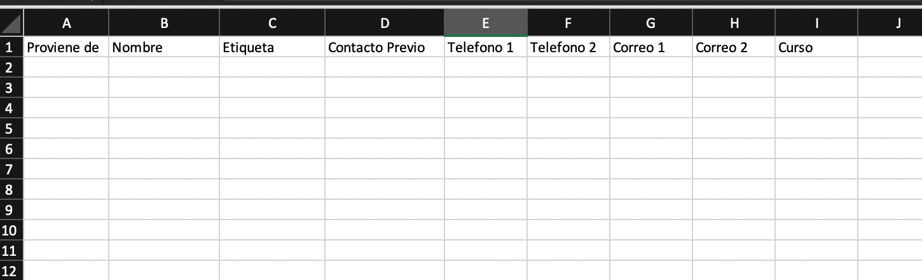Click the "Correo 1" cell
Screen dimensions: 922x280
coord(650,47)
